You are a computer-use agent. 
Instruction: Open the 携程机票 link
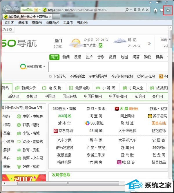click(x=64, y=162)
